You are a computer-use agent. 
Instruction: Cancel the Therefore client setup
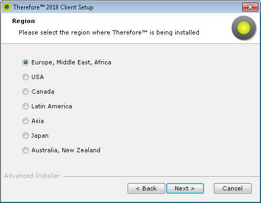tap(233, 188)
